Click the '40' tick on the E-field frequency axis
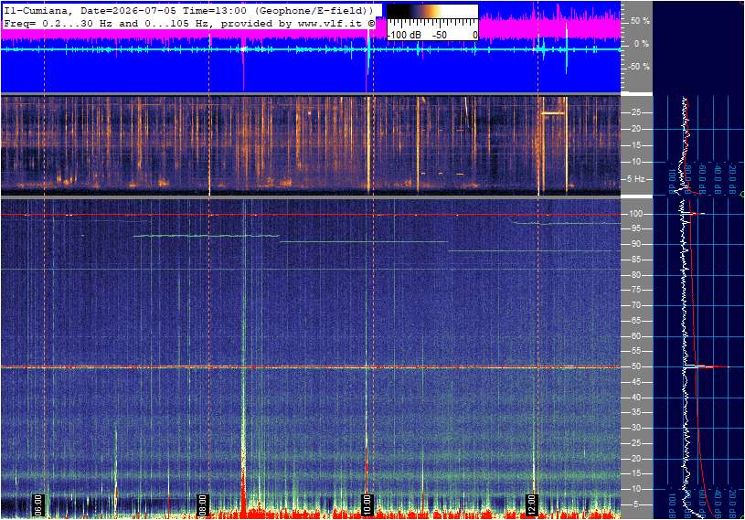 [635, 398]
